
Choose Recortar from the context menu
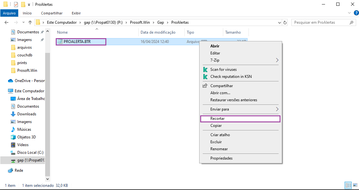217,119
